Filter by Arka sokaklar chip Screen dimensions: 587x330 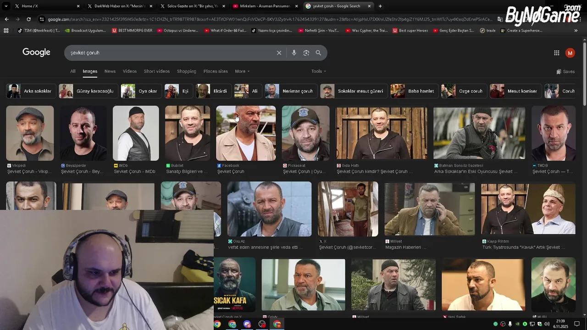[31, 91]
